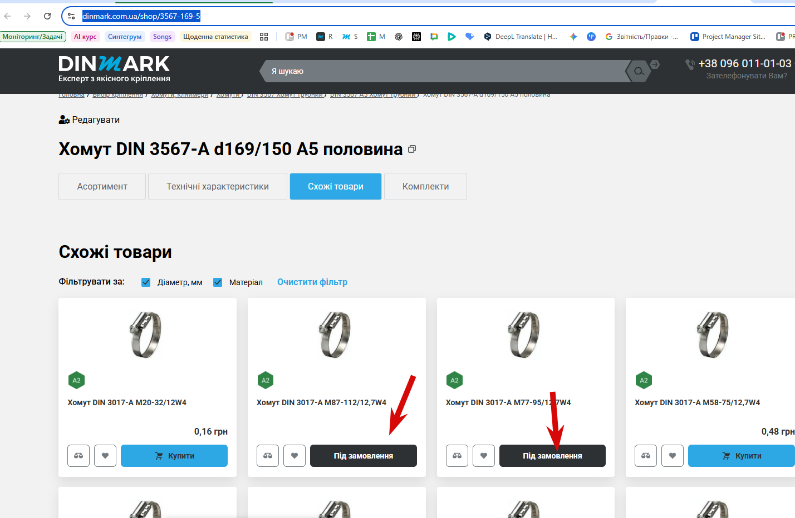Viewport: 795px width, 518px height.
Task: Click the Редагувати edit link
Action: click(x=89, y=119)
